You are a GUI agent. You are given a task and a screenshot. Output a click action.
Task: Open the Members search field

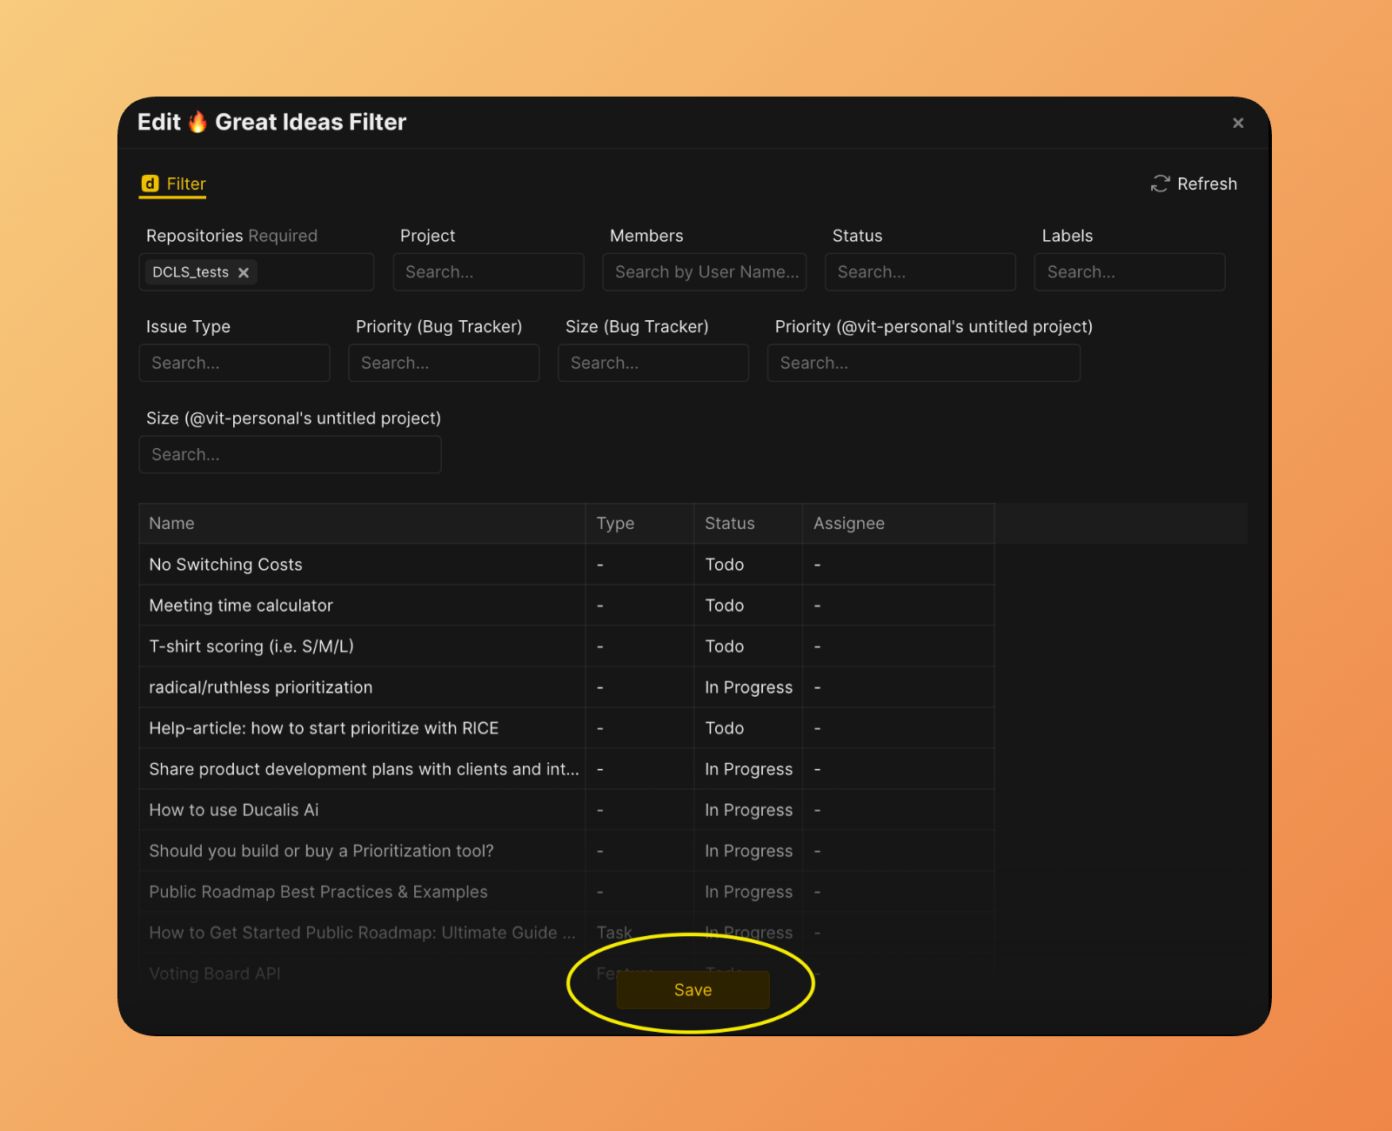[704, 272]
